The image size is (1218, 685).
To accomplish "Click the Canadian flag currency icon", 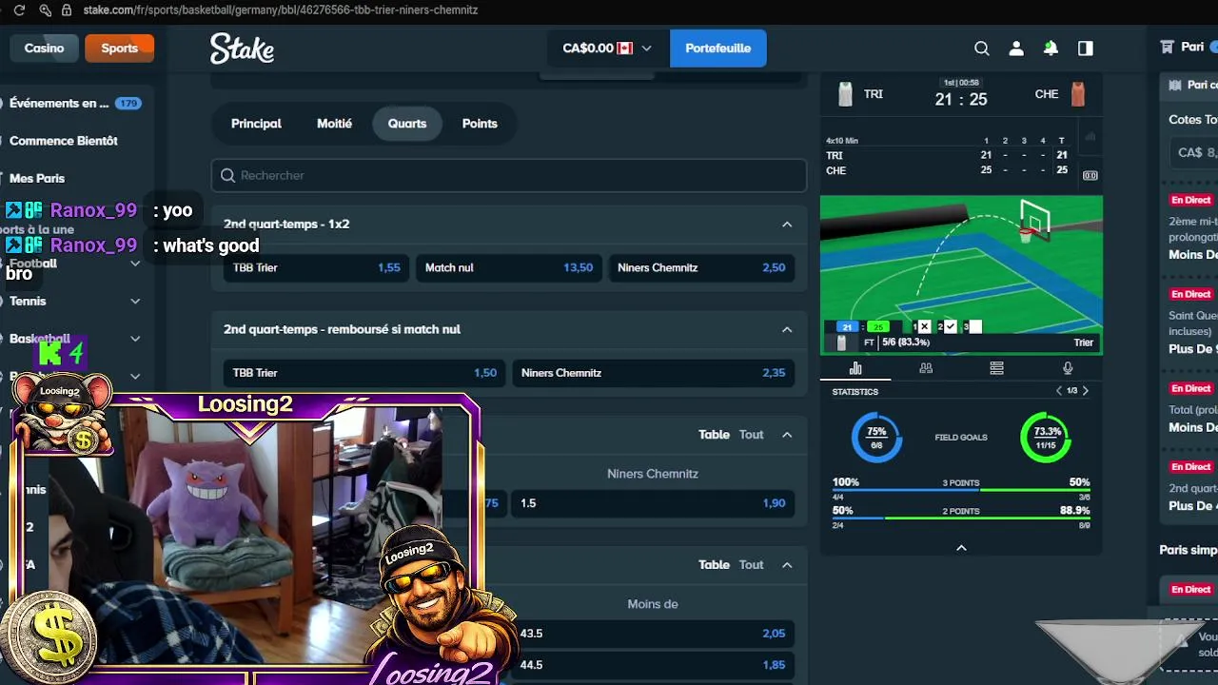I will (625, 49).
